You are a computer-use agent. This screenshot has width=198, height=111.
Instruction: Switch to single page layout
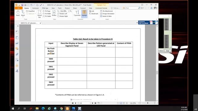(118, 103)
